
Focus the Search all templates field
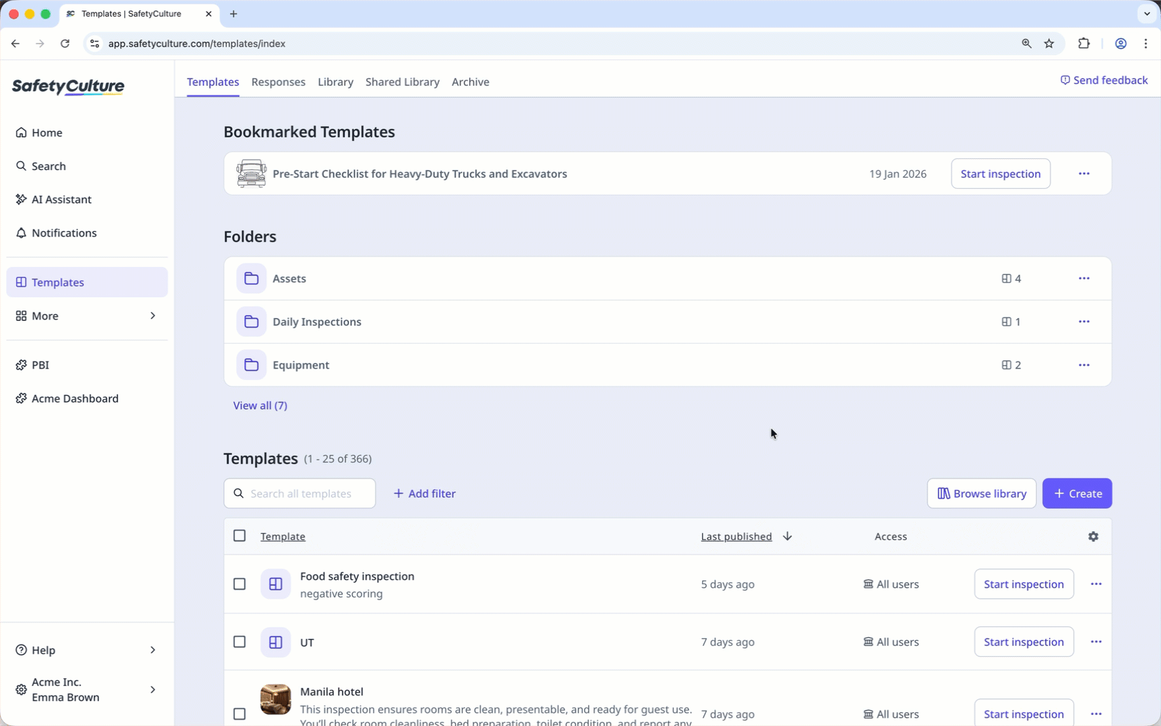[x=299, y=494]
